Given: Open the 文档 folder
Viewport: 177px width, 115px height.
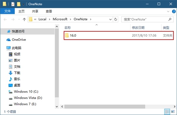Looking at the screenshot, I should [17, 67].
